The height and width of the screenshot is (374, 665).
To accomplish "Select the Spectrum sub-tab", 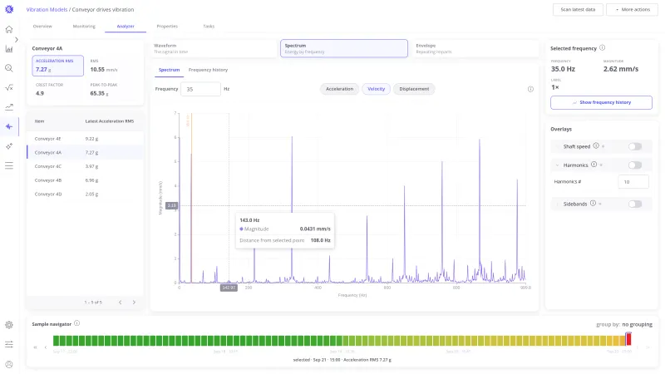I will point(170,70).
